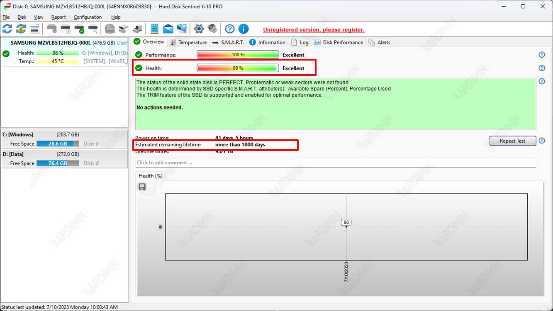Click the Performance 100 % bar

coord(238,55)
